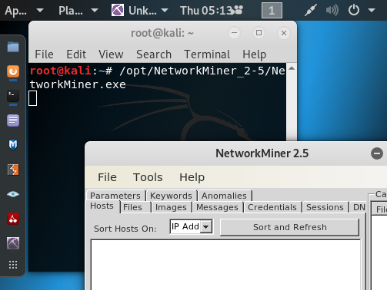Minimize the root@kali terminal window
Viewport: 387px width, 290px height.
coord(234,33)
